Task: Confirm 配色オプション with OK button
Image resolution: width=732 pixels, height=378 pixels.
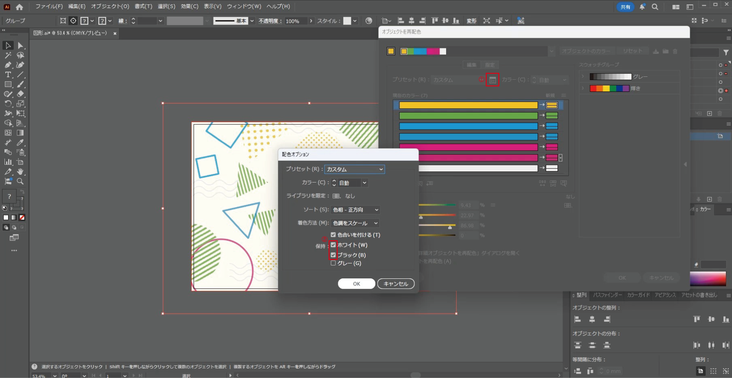Action: coord(357,284)
